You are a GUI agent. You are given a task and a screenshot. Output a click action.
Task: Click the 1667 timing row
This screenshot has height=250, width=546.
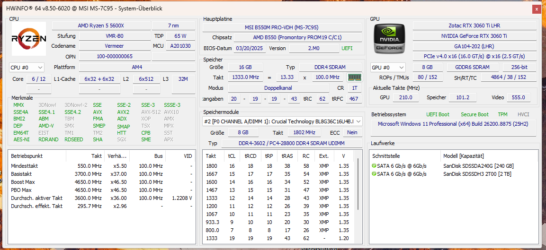point(278,174)
